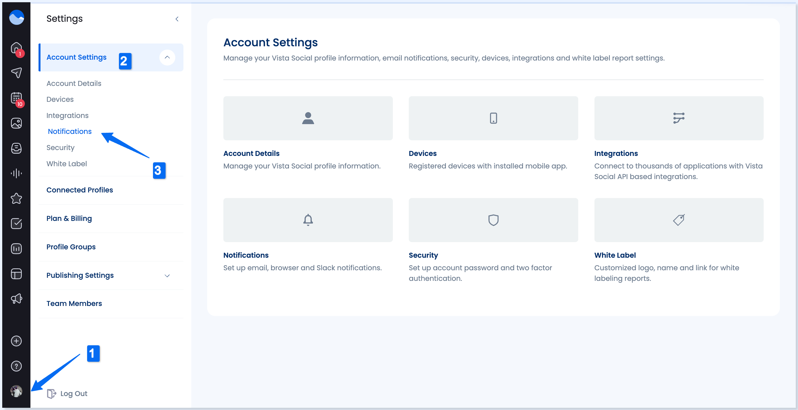Go to Connected Profiles

[80, 190]
